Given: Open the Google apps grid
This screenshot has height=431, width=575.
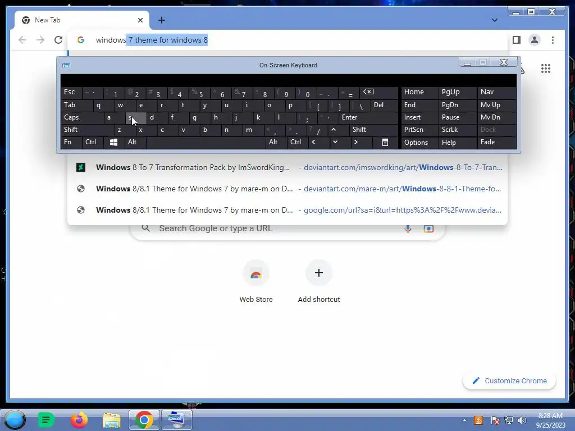Looking at the screenshot, I should (x=546, y=68).
